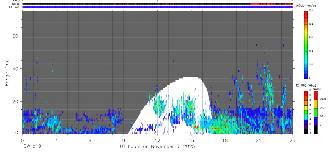This screenshot has height=152, width=329.
Task: Click the orange swatch in the NOISE legend
Action: 316,104
